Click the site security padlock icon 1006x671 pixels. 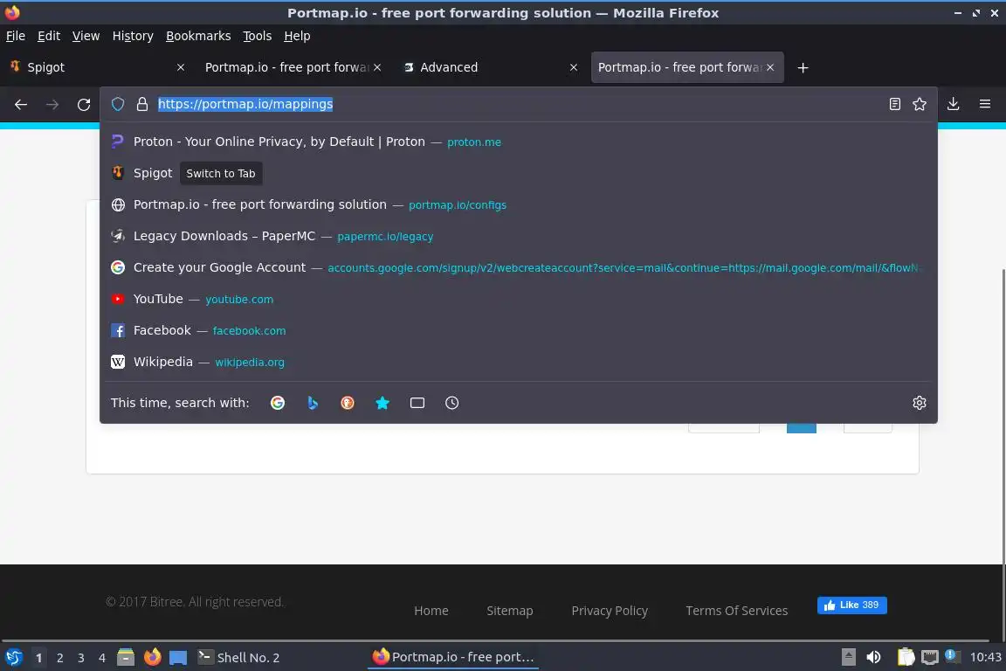coord(142,104)
